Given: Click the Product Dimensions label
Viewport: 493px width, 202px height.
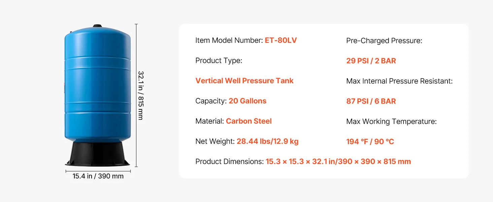Looking at the screenshot, I should pos(229,162).
